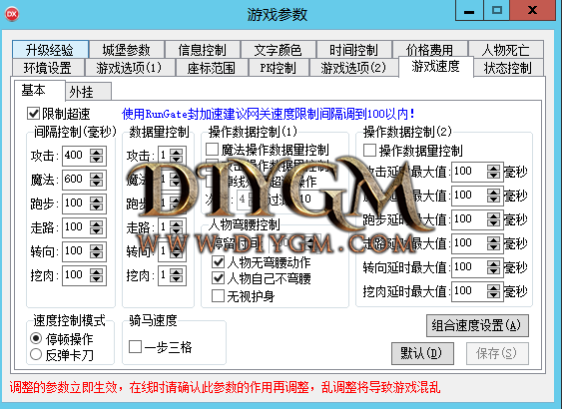
Task: Uncheck the 限制超速 checkbox
Action: (x=33, y=114)
